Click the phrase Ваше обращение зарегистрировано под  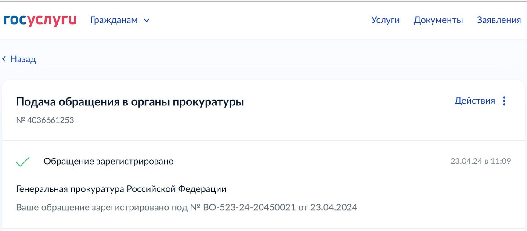pyautogui.click(x=101, y=207)
